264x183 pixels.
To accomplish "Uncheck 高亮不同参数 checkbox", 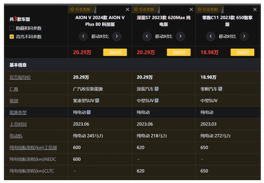I will 12,37.
